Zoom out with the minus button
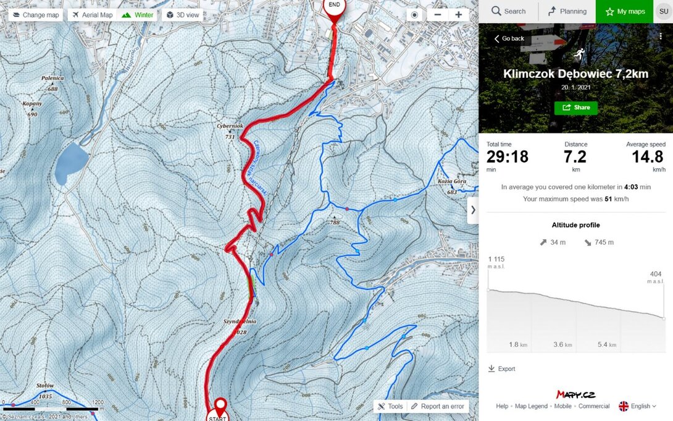Viewport: 673px width, 421px height. tap(438, 15)
